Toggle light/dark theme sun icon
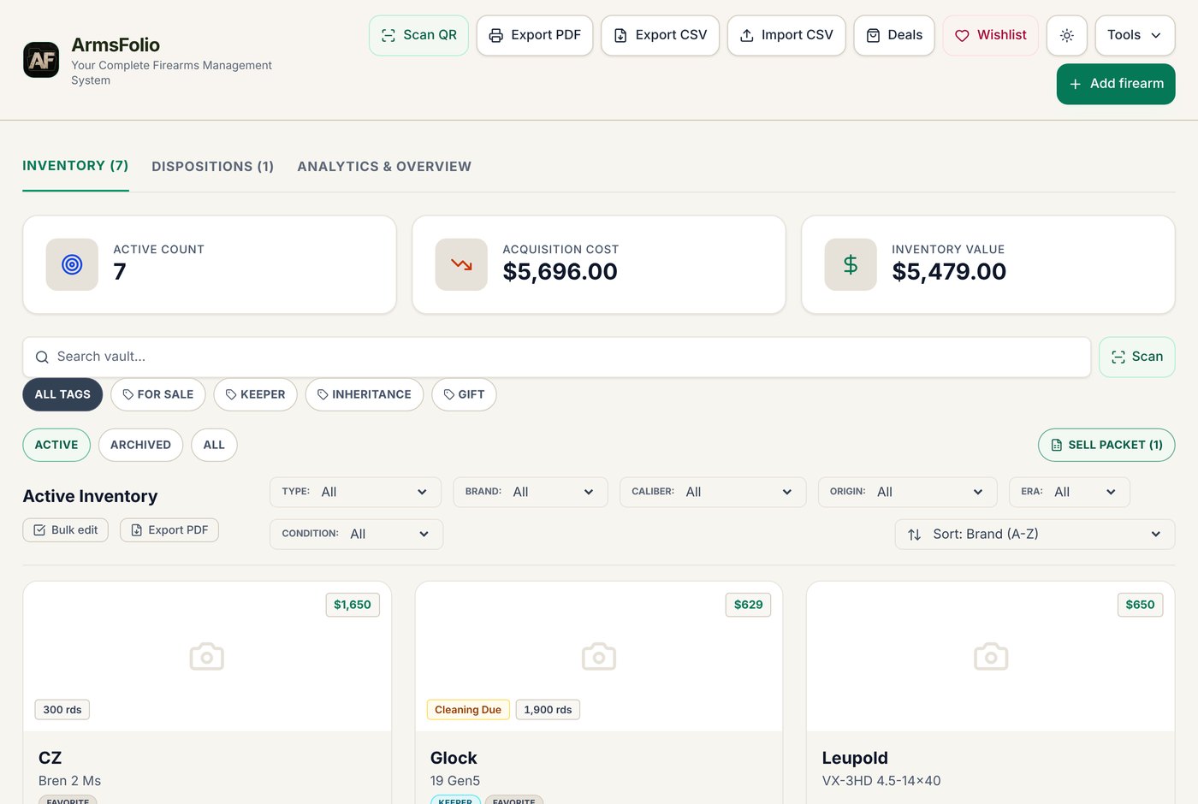Image resolution: width=1198 pixels, height=804 pixels. pos(1066,36)
